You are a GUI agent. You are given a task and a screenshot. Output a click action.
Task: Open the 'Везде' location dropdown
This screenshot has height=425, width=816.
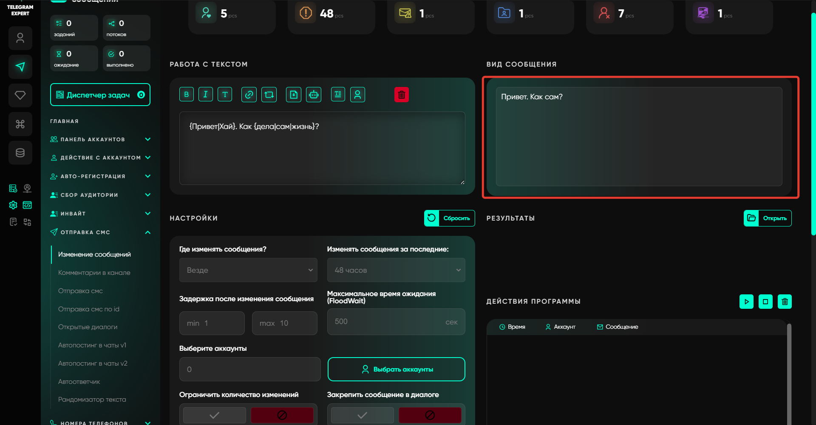point(248,270)
